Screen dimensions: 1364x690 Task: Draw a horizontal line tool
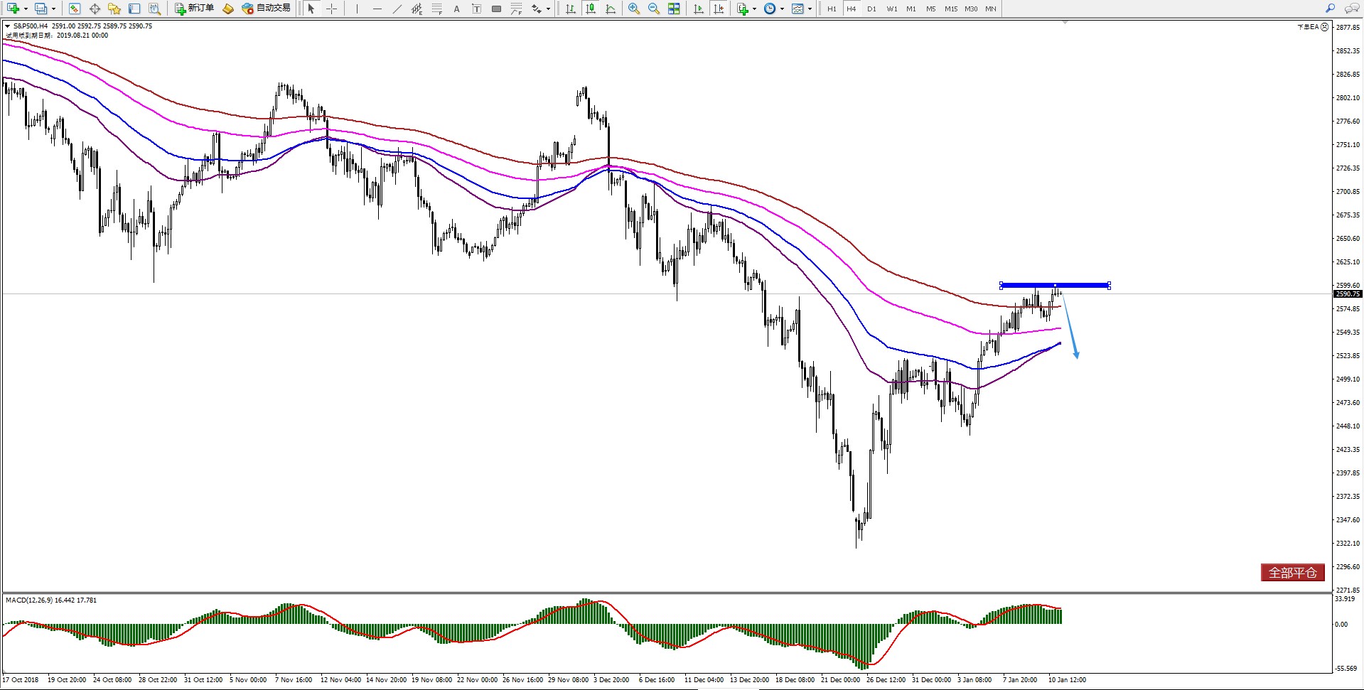pyautogui.click(x=377, y=9)
